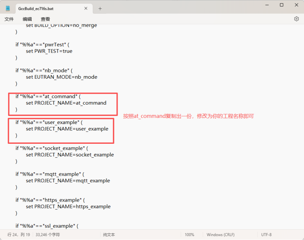Image resolution: width=304 pixels, height=240 pixels.
Task: Click the line if "%%a"=="at_command" (
Action: [48, 97]
